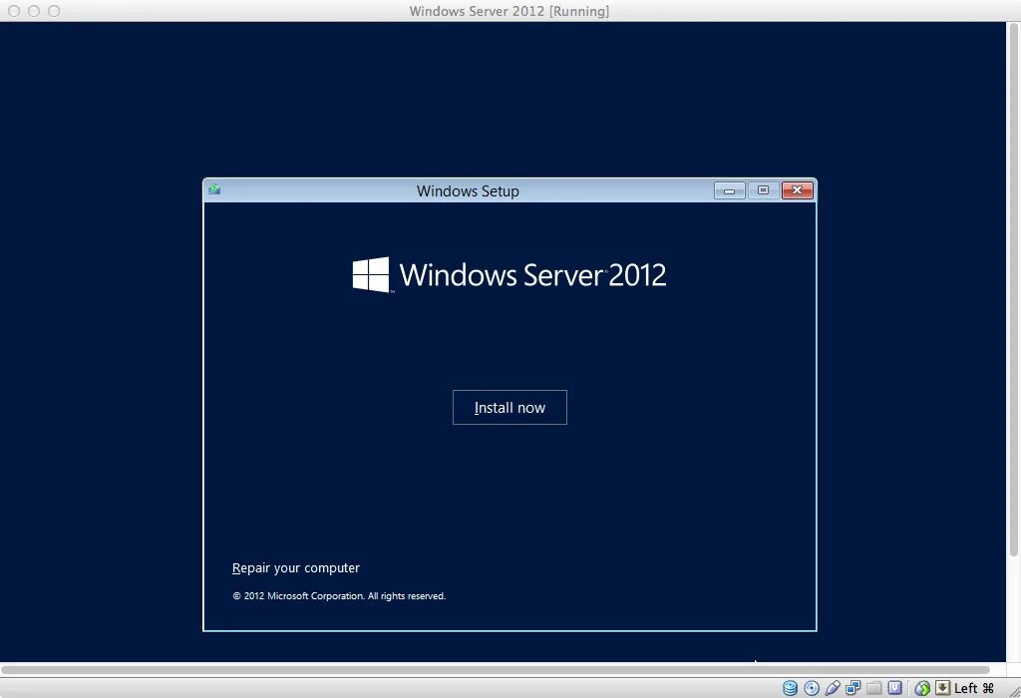The image size is (1021, 698).
Task: Open the optical disc (CD/DVD) status icon
Action: (812, 688)
